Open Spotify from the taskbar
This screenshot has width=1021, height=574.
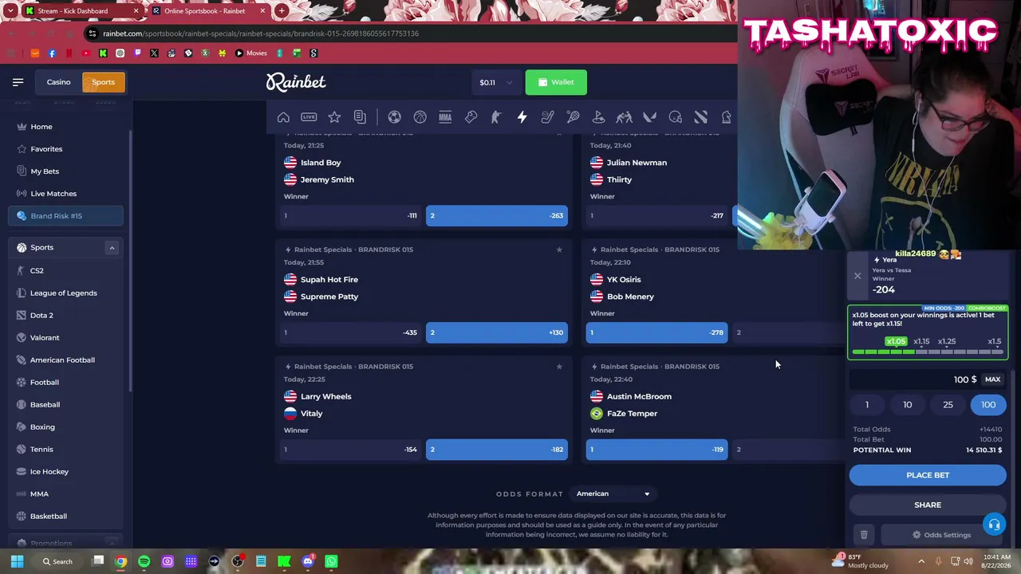(144, 561)
